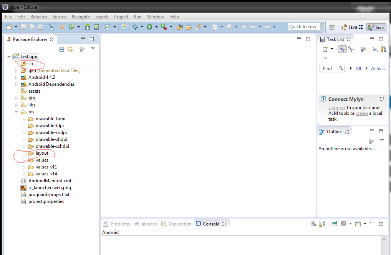Dismiss the Connect Mylyn notice

pos(382,99)
